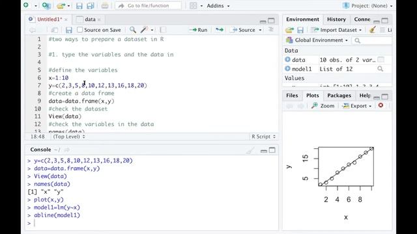The image size is (417, 234).
Task: Open the workspace panes grid icon
Action: click(x=194, y=6)
